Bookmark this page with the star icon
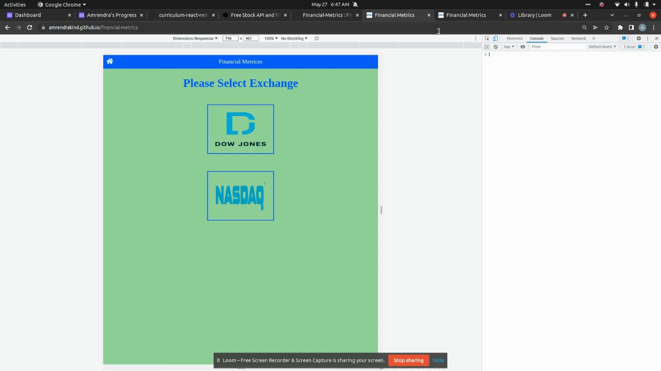The width and height of the screenshot is (661, 371). coord(607,27)
